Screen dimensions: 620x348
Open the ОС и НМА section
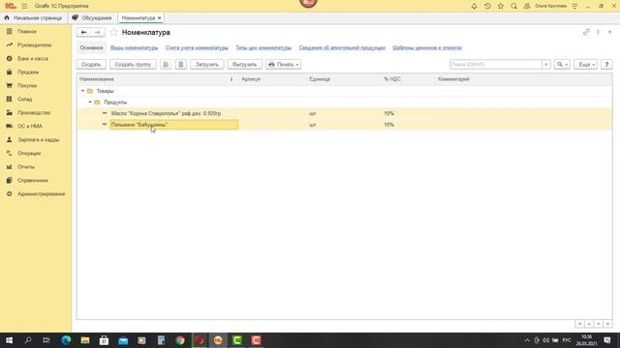click(x=30, y=127)
